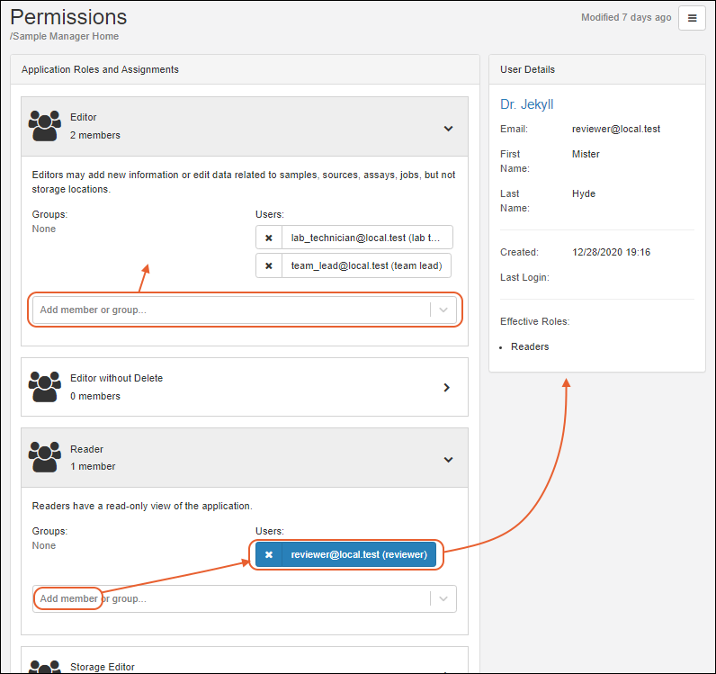The image size is (716, 674).
Task: Collapse the Reader role section
Action: [448, 459]
